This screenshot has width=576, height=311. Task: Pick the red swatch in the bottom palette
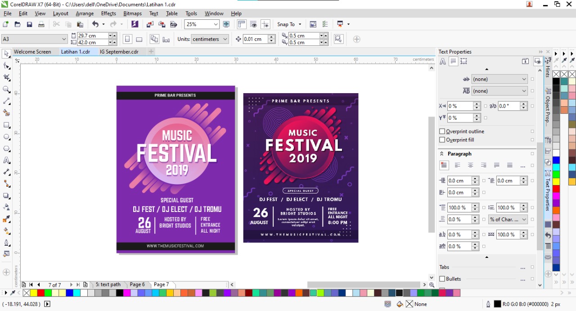pyautogui.click(x=40, y=293)
